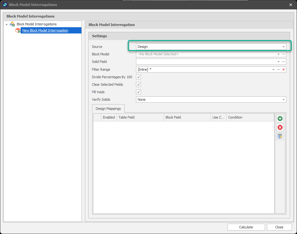
Task: Click the Block Model ellipsis browse button
Action: [283, 54]
